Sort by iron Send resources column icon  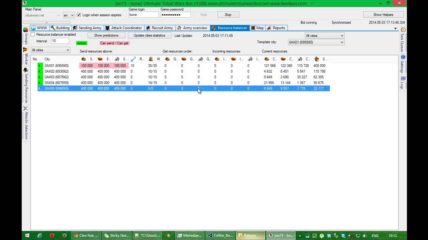point(117,59)
